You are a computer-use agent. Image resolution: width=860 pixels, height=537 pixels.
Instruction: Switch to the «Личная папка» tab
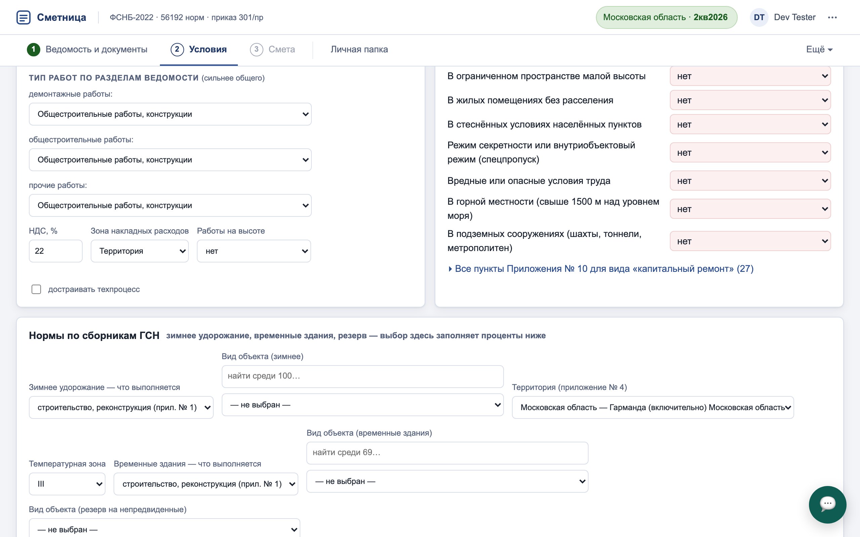[359, 49]
